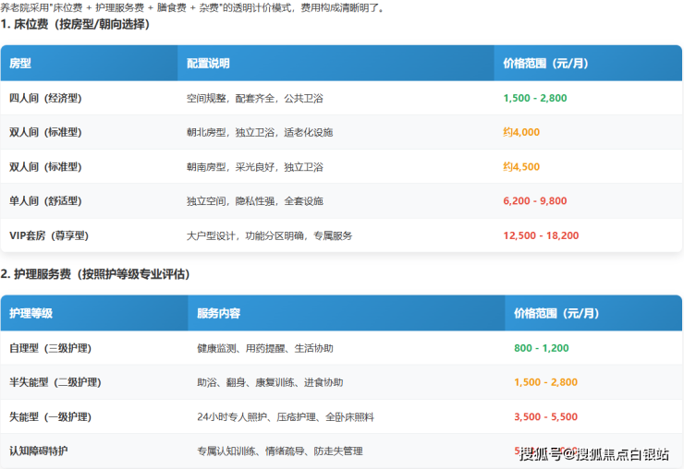Select the 自理型（三级护理） care level

point(50,348)
